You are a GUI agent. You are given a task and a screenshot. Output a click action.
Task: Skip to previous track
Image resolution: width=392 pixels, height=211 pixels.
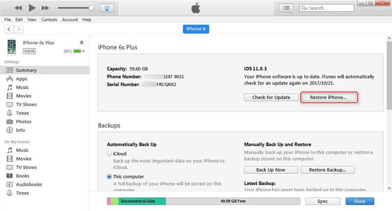click(18, 8)
